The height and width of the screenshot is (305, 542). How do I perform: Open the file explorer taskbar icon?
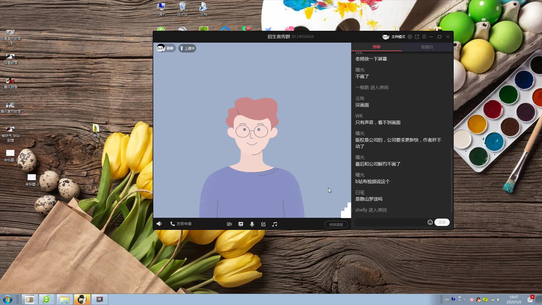pos(64,299)
